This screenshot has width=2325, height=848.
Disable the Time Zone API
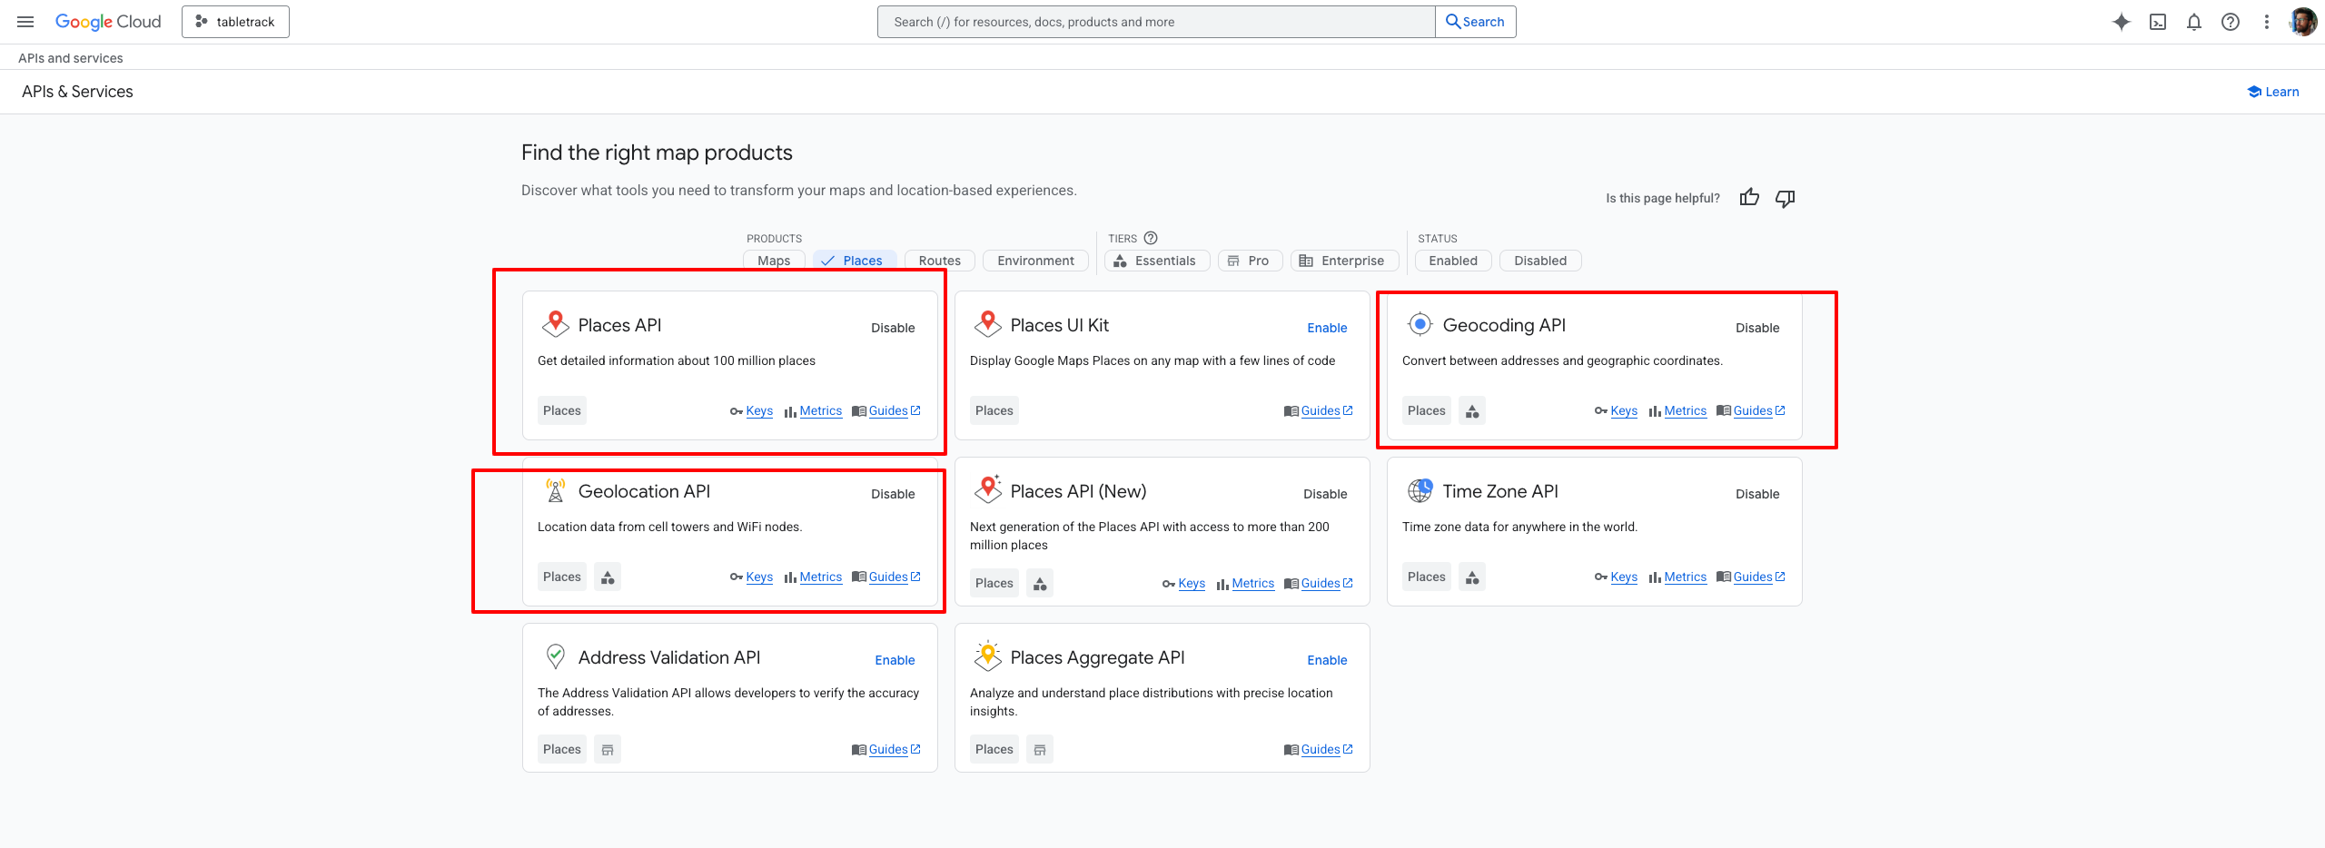[x=1757, y=494]
